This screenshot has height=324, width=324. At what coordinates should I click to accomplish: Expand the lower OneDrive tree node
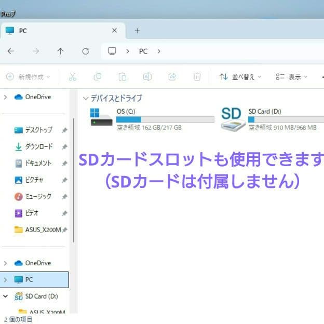(x=6, y=263)
